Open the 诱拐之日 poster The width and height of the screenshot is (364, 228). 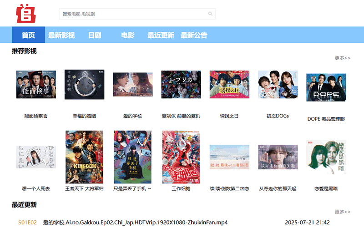click(229, 85)
